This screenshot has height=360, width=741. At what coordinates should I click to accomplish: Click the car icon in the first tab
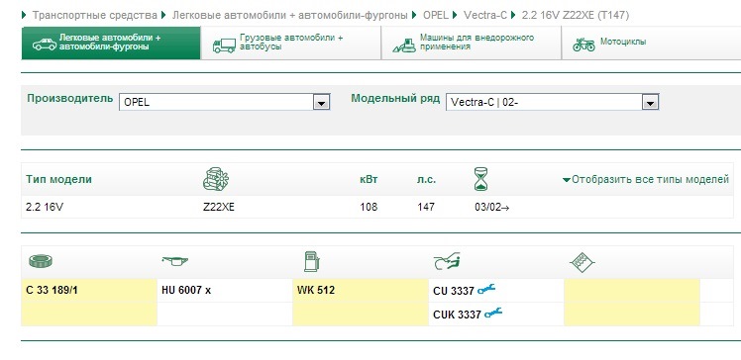44,45
